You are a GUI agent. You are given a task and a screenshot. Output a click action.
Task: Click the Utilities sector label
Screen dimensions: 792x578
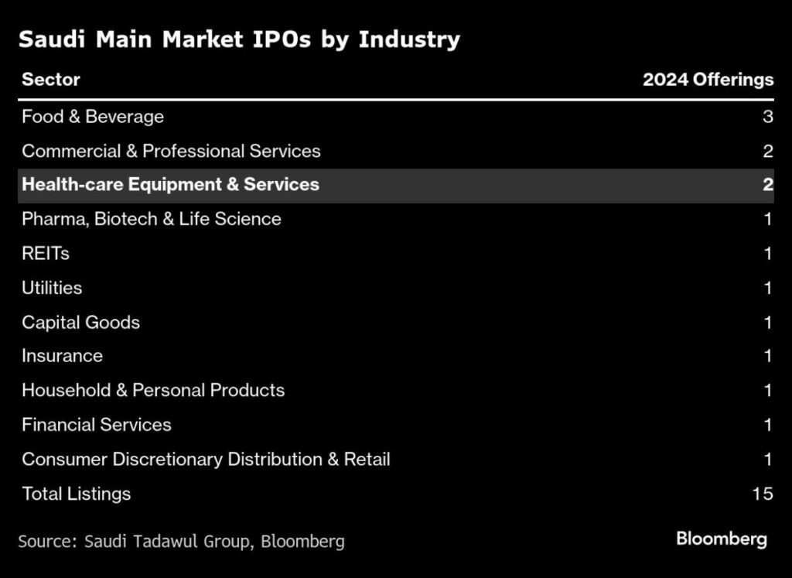pyautogui.click(x=52, y=288)
